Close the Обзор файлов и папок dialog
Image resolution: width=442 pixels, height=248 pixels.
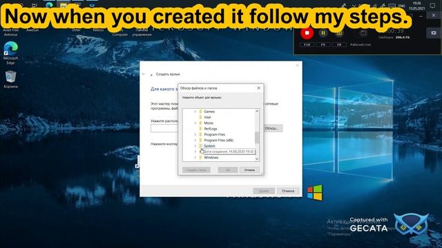point(258,88)
